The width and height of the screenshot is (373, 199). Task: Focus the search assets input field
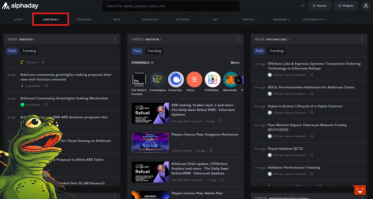(171, 6)
